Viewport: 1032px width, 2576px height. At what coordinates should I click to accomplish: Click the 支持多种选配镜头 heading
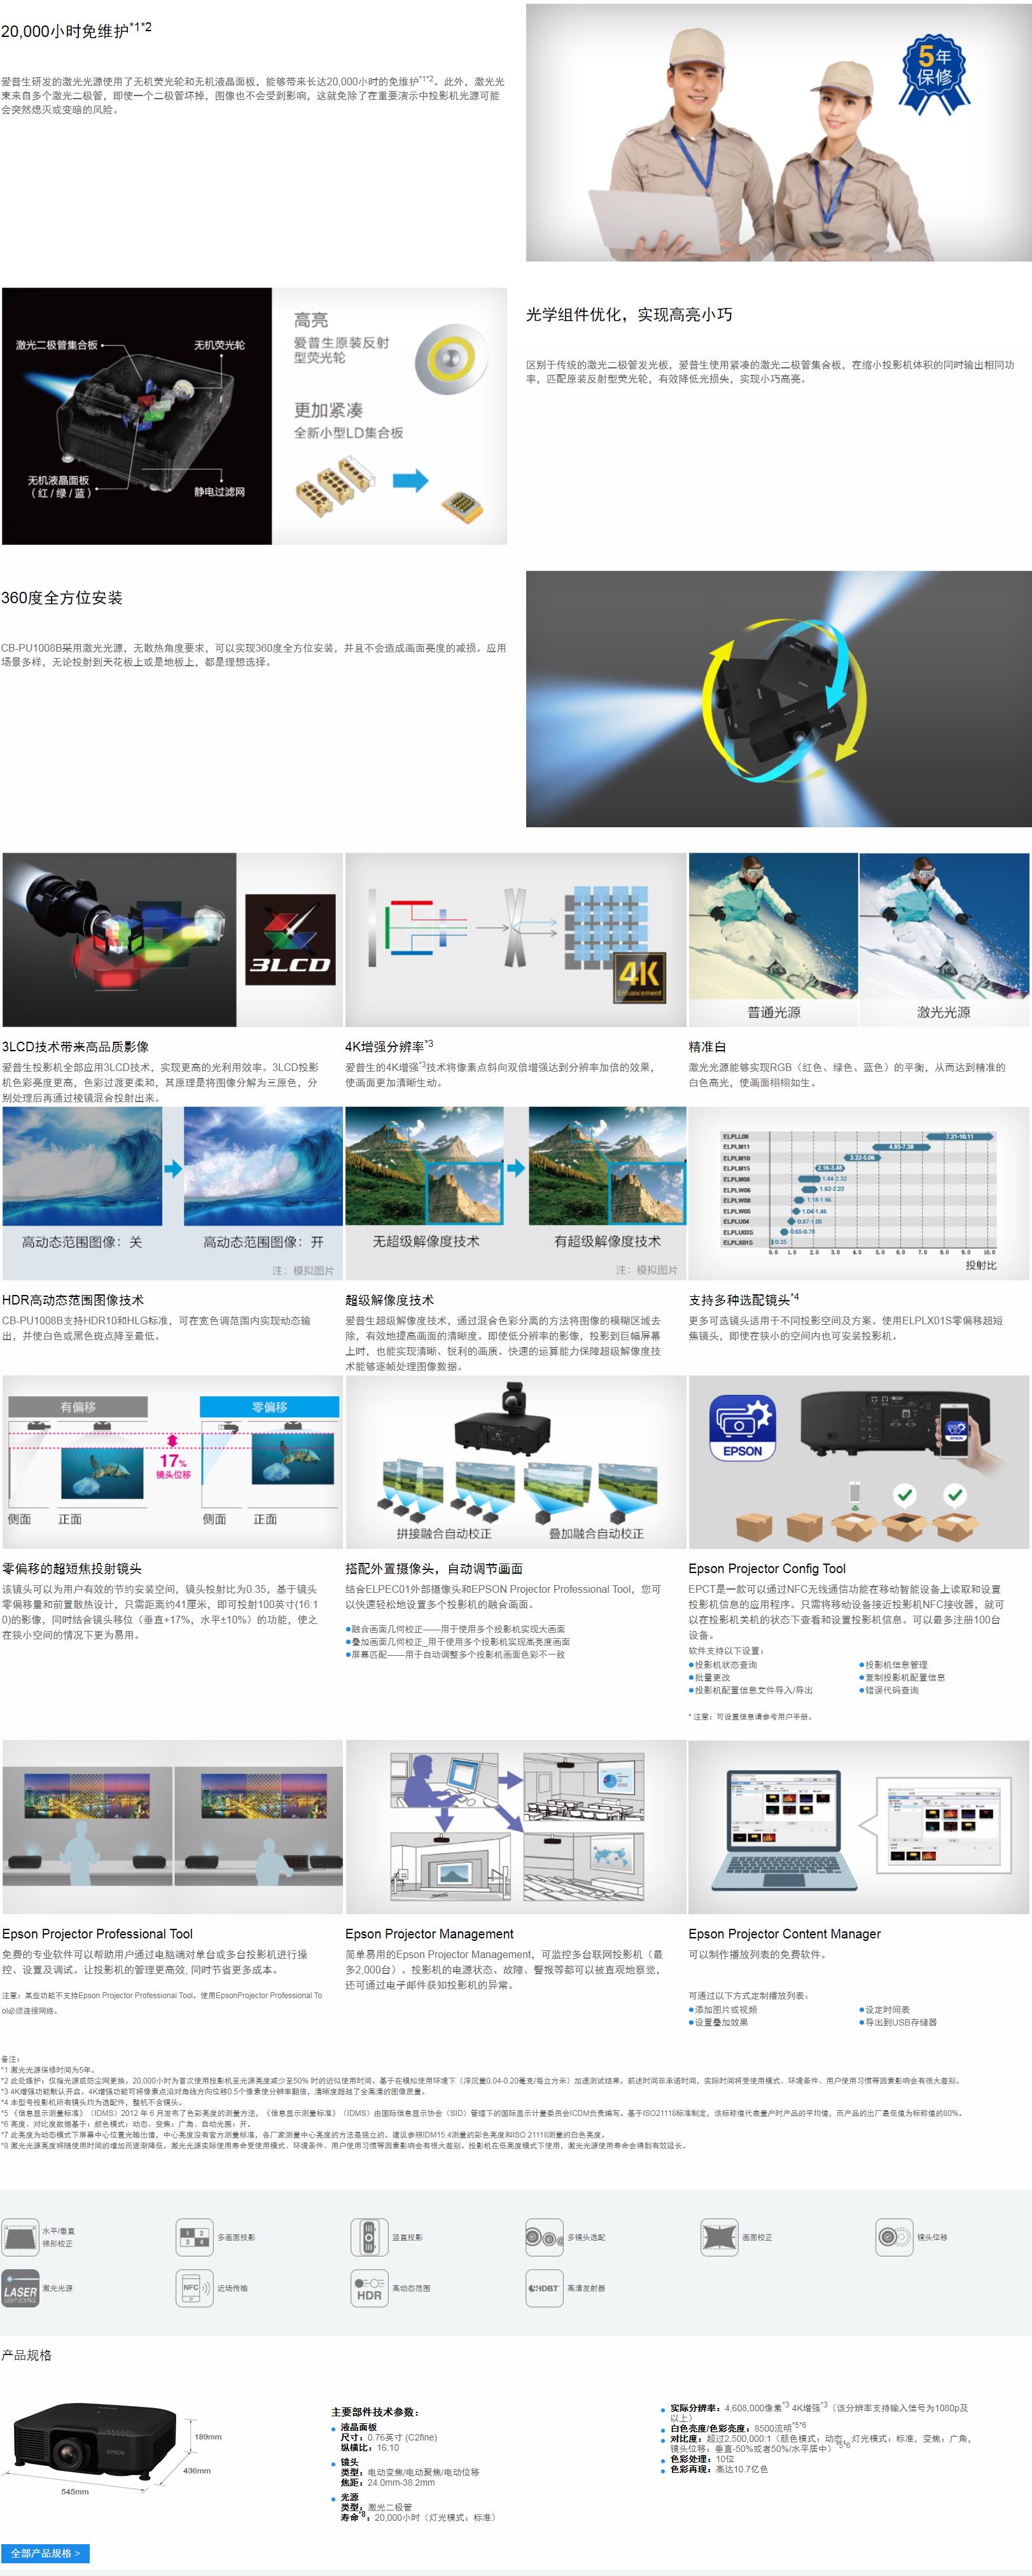click(x=744, y=1299)
